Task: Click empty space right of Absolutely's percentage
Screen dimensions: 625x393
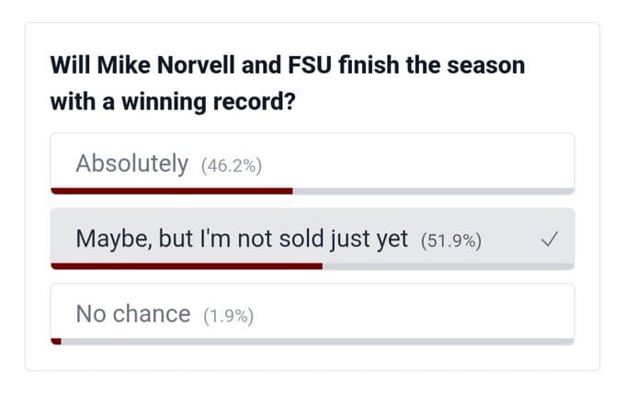Action: click(414, 165)
